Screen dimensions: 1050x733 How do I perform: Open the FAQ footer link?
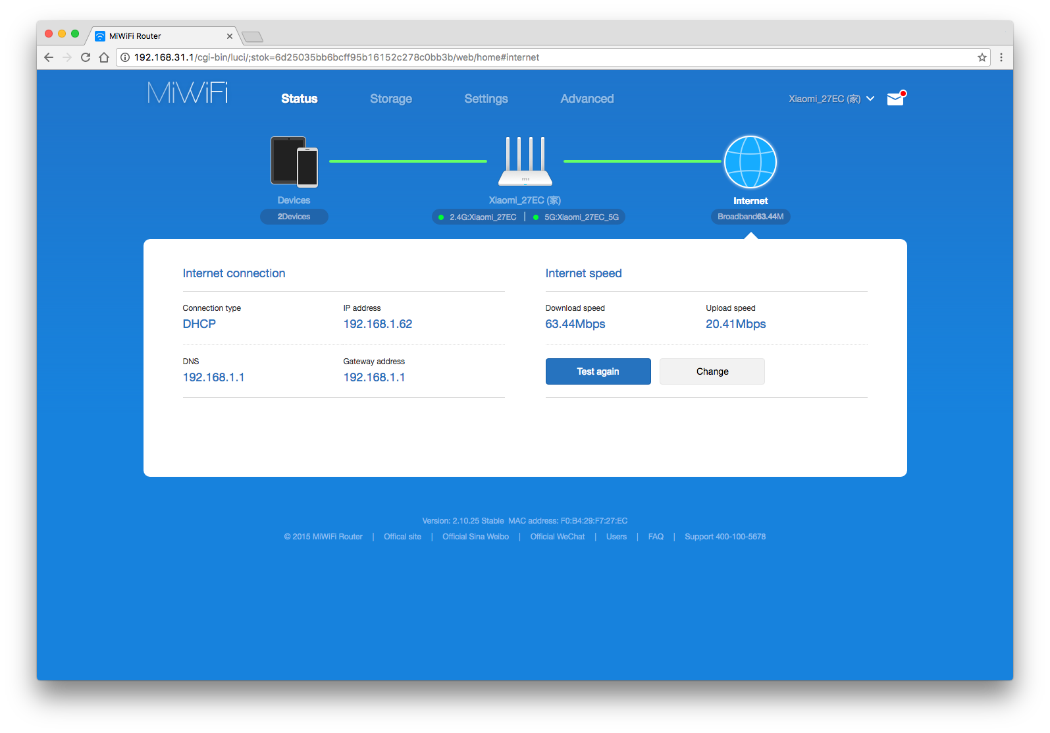[x=656, y=537]
